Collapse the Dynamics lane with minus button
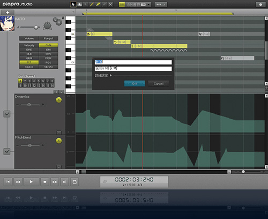This screenshot has width=268, height=219. click(59, 133)
